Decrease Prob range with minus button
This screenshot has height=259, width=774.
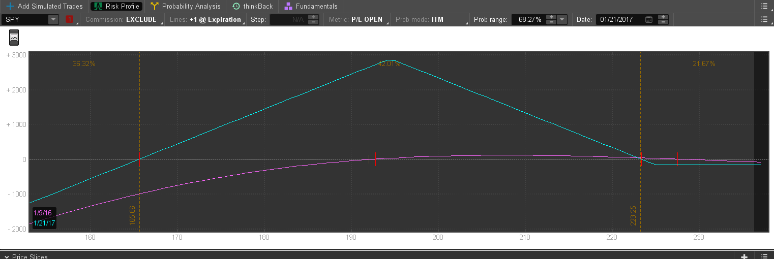click(x=551, y=22)
